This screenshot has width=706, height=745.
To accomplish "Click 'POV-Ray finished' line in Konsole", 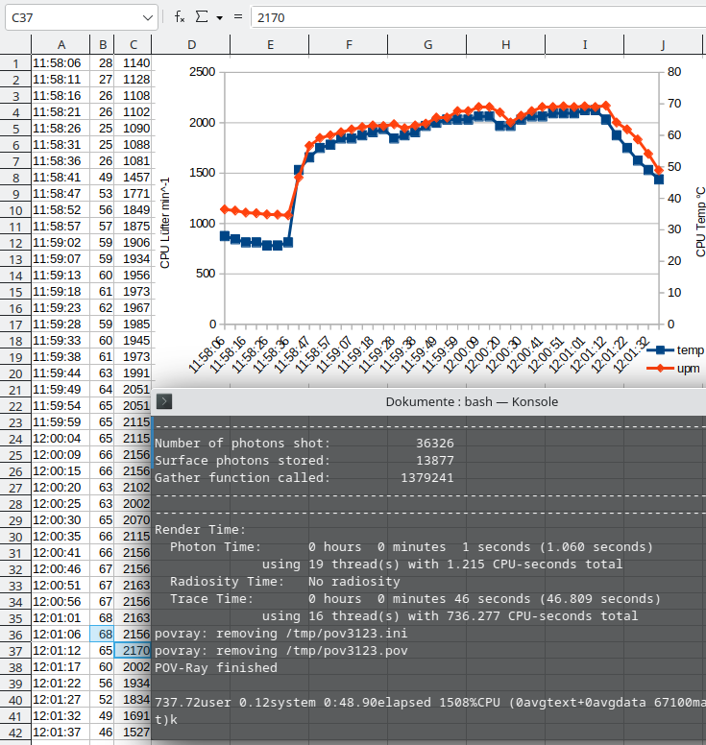I will (x=216, y=668).
